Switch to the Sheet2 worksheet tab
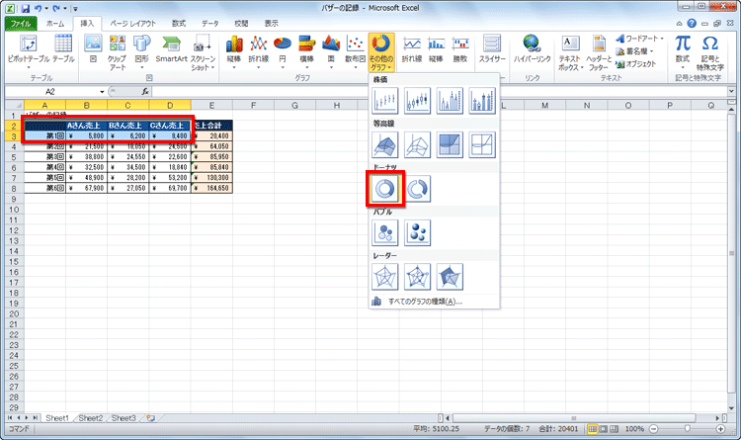741x440 pixels. tap(90, 418)
